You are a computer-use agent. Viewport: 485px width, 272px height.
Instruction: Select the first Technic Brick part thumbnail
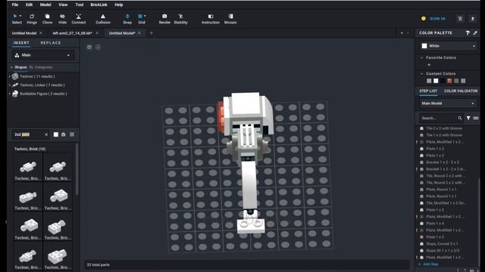pos(28,168)
